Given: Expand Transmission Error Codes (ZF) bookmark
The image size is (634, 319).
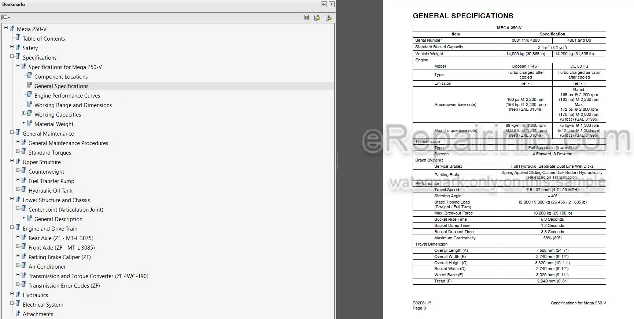Looking at the screenshot, I should [x=18, y=284].
